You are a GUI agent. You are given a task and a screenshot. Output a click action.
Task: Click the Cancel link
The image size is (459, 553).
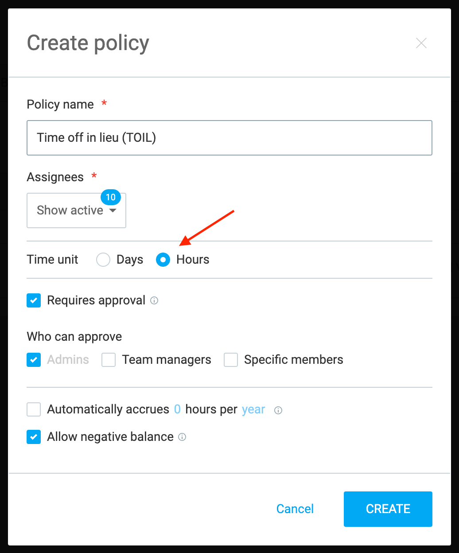(x=295, y=509)
